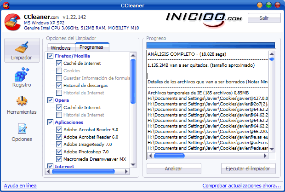Click the blue analysis progress bar
Screen dimensions: 285x192
pos(211,45)
